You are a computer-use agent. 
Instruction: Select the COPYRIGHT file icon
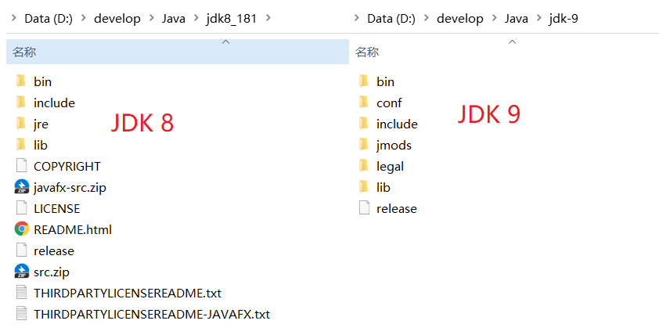tap(21, 166)
